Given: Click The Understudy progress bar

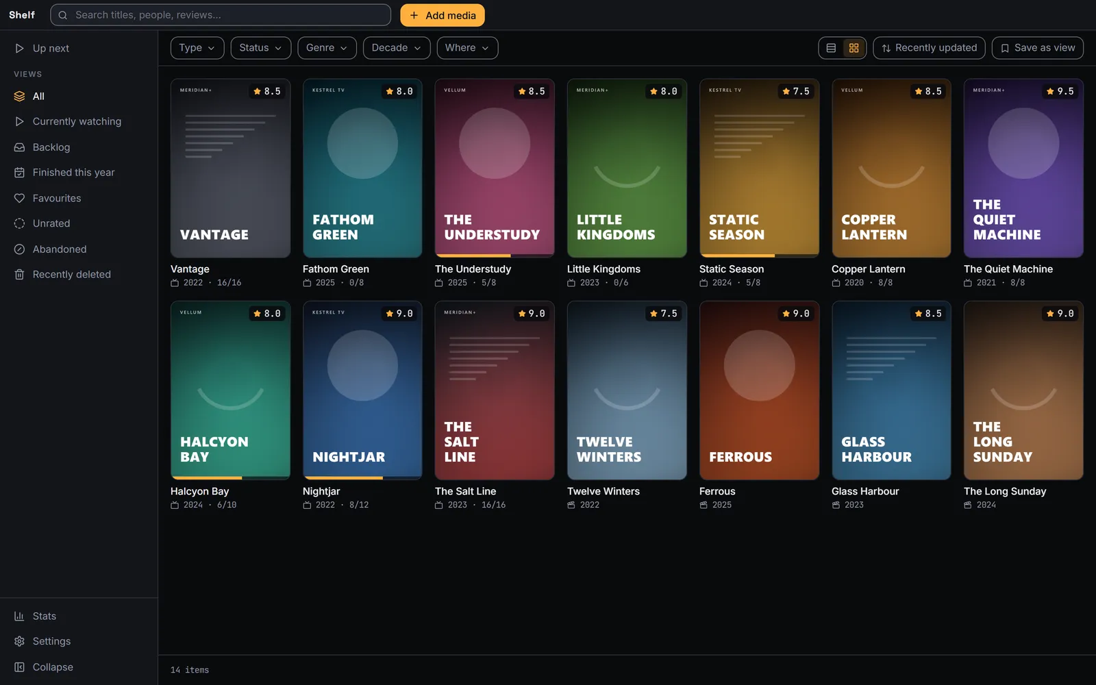Looking at the screenshot, I should (x=495, y=256).
